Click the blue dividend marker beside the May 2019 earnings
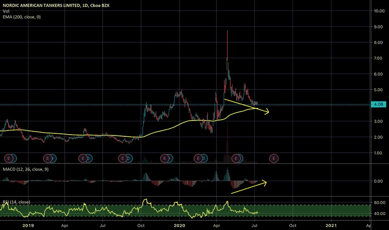 [89, 158]
